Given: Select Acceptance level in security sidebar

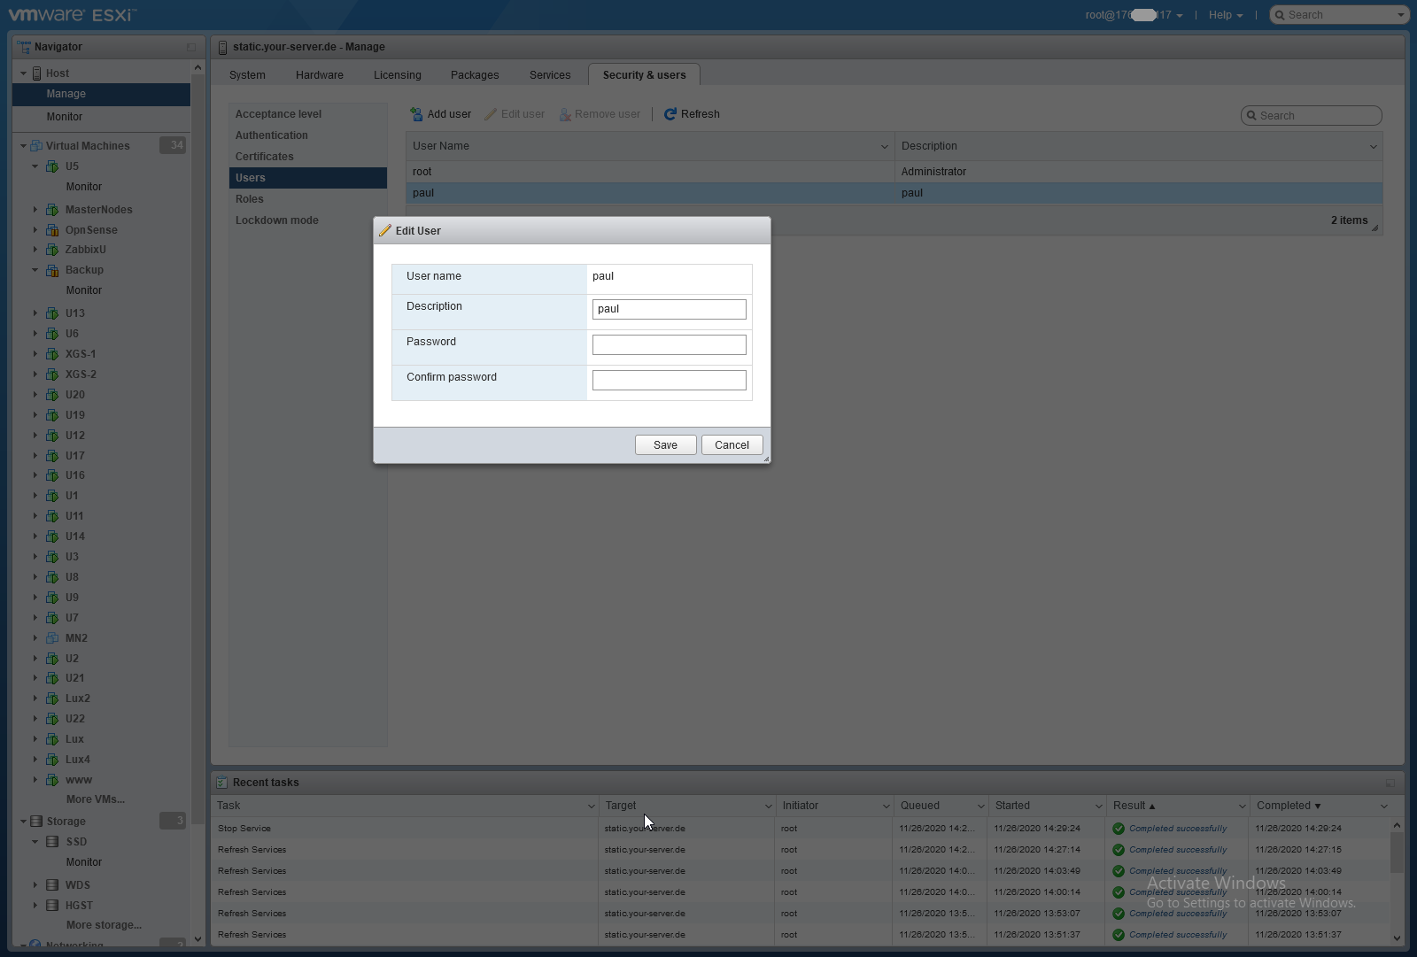Looking at the screenshot, I should click(307, 114).
